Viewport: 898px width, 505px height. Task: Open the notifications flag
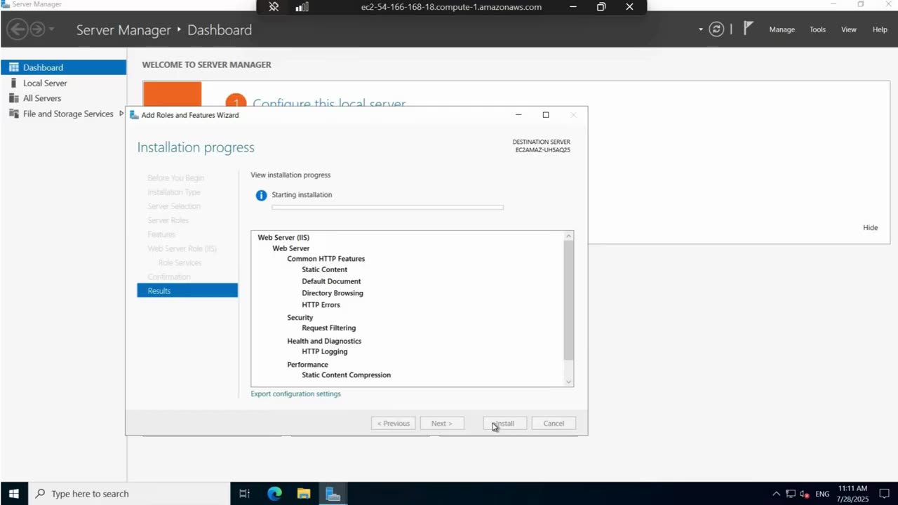tap(748, 29)
